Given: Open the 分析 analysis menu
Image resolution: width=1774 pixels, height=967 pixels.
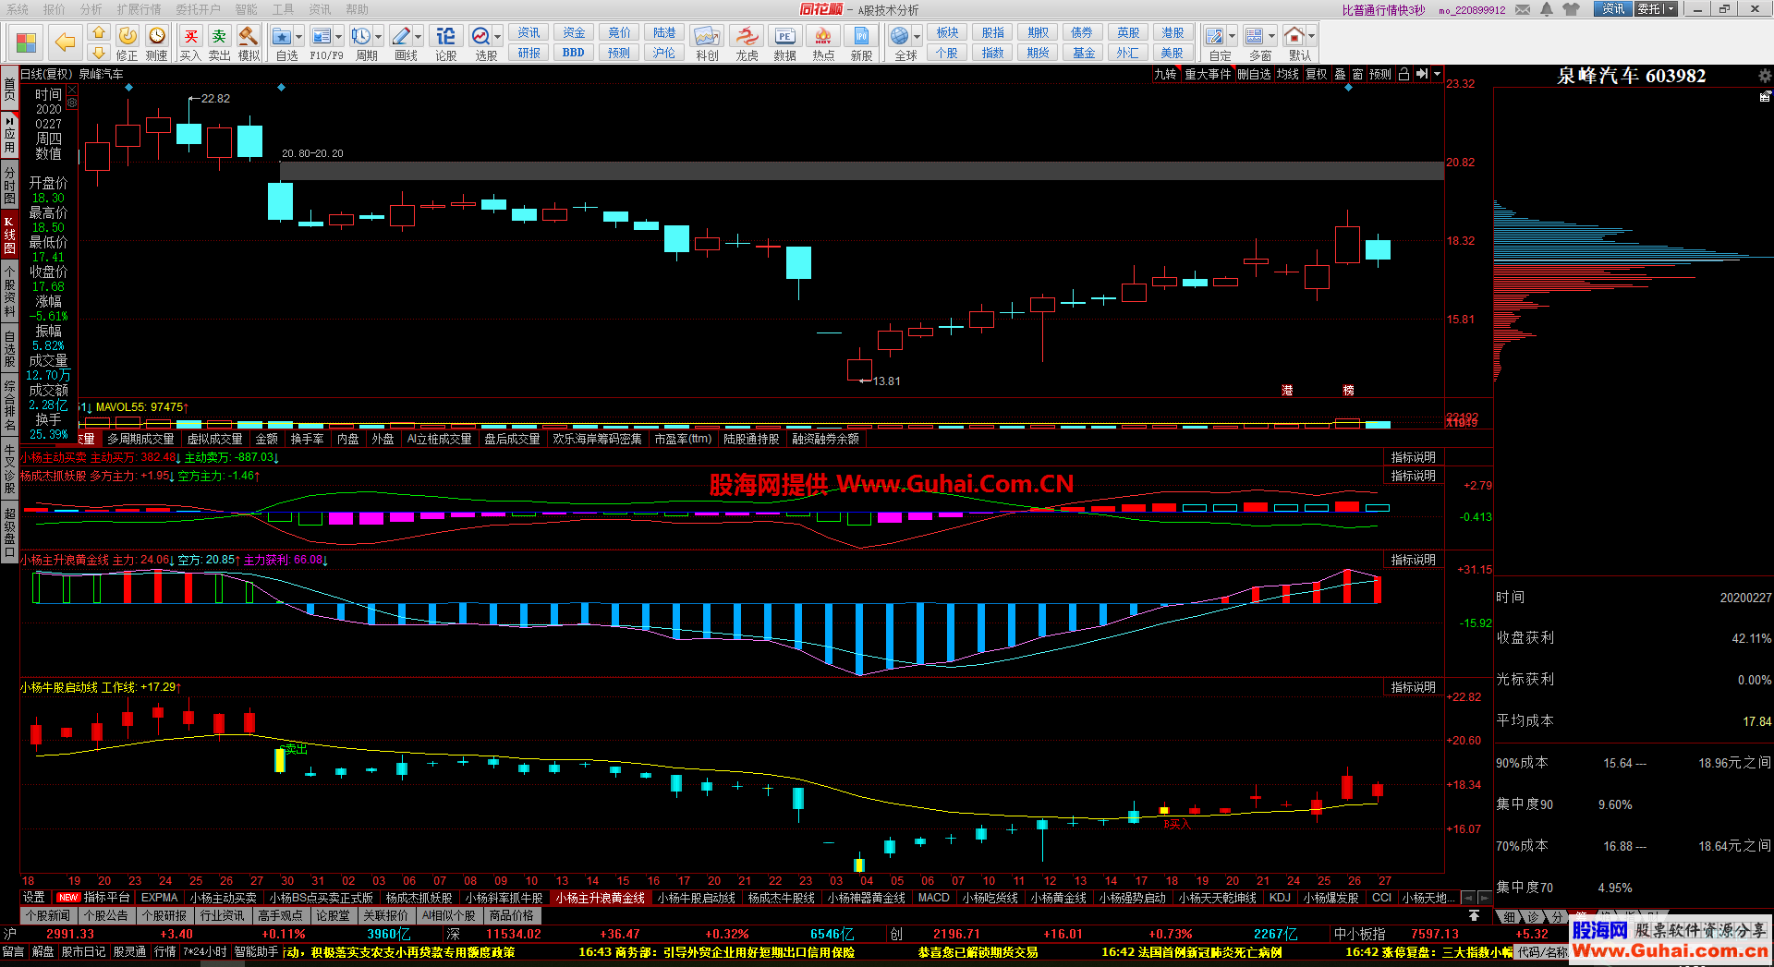Looking at the screenshot, I should (91, 9).
